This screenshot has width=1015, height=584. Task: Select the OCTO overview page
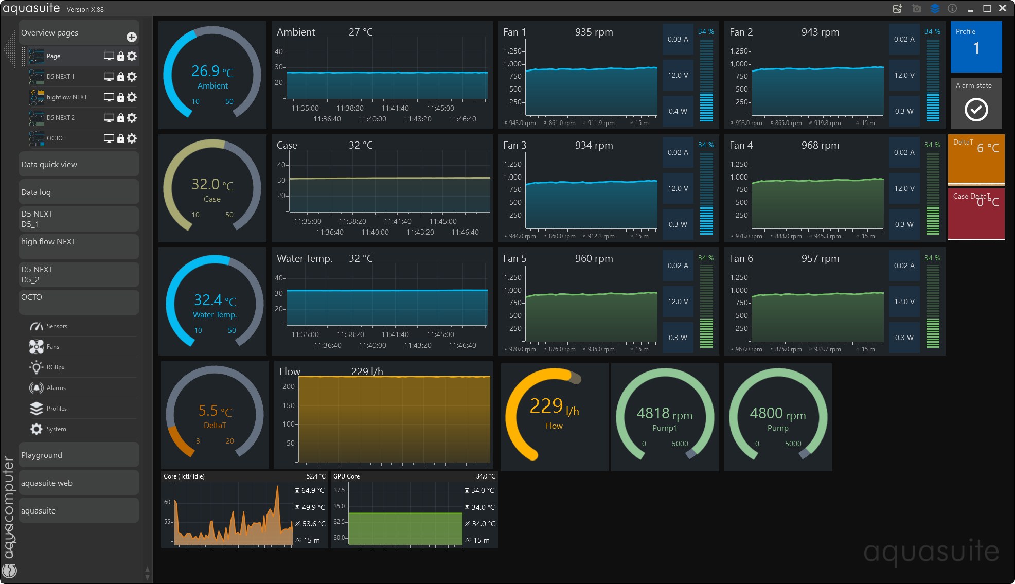pyautogui.click(x=55, y=138)
